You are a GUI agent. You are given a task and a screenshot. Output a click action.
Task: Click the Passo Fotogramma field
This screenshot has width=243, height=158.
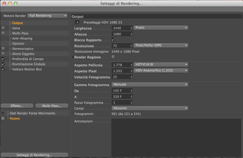click(x=121, y=103)
